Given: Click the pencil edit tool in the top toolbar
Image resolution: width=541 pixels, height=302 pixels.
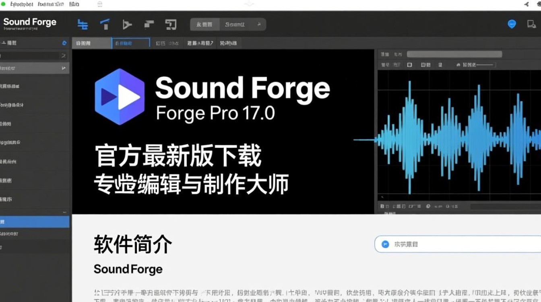Looking at the screenshot, I should (x=104, y=24).
